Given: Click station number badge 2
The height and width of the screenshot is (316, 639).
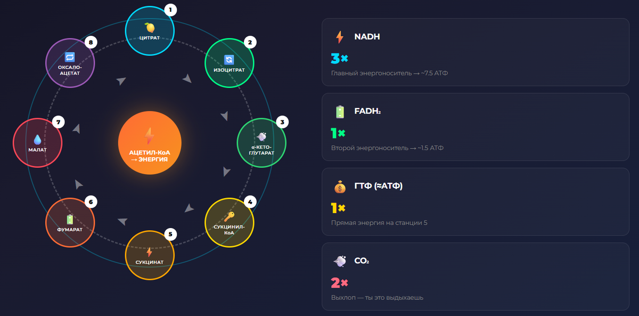Looking at the screenshot, I should [249, 42].
